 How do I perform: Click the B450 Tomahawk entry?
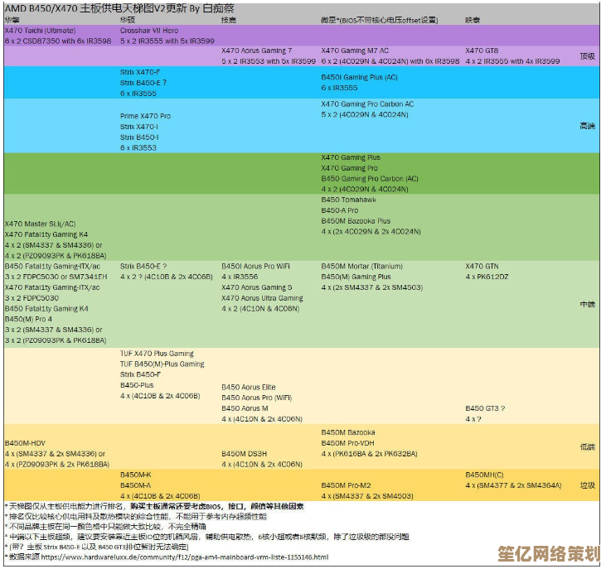click(349, 200)
